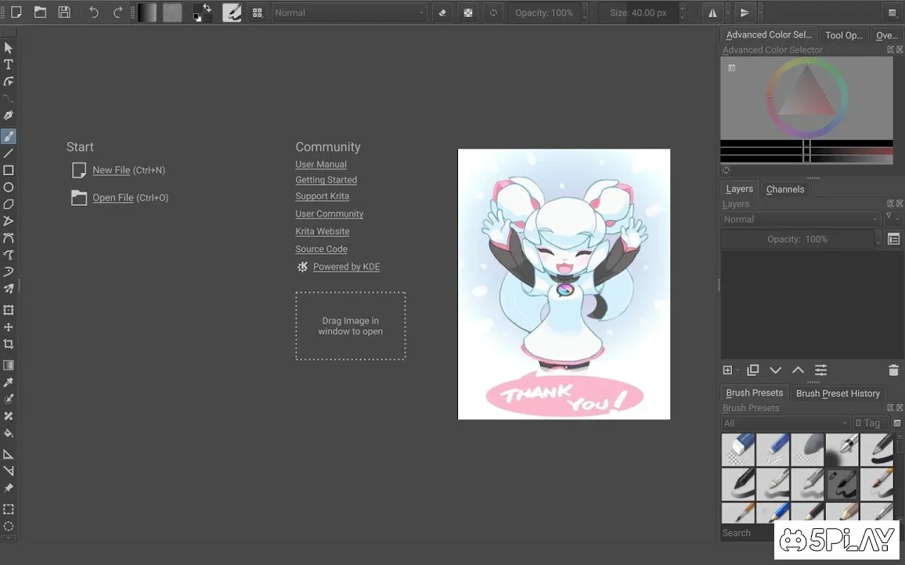This screenshot has width=905, height=565.
Task: Select the Crop tool
Action: (x=9, y=344)
